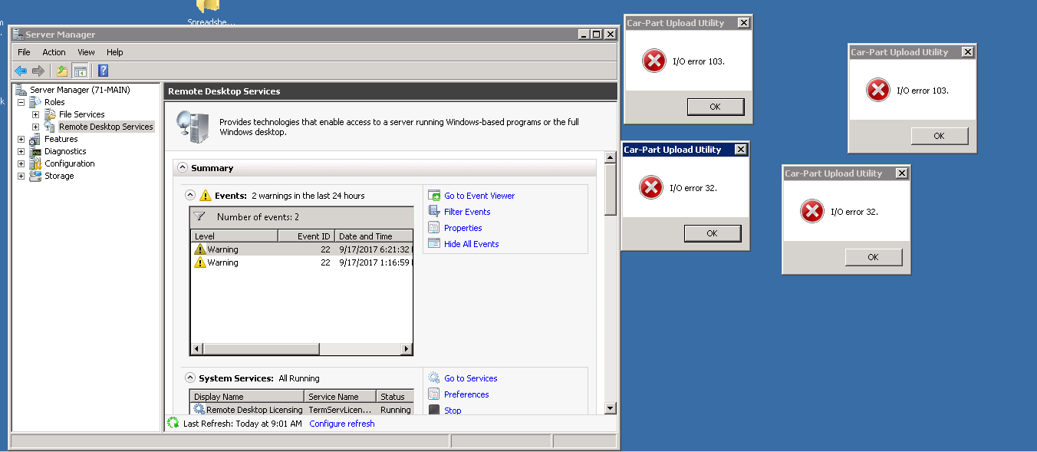
Task: Open the Help toolbar icon
Action: click(104, 71)
